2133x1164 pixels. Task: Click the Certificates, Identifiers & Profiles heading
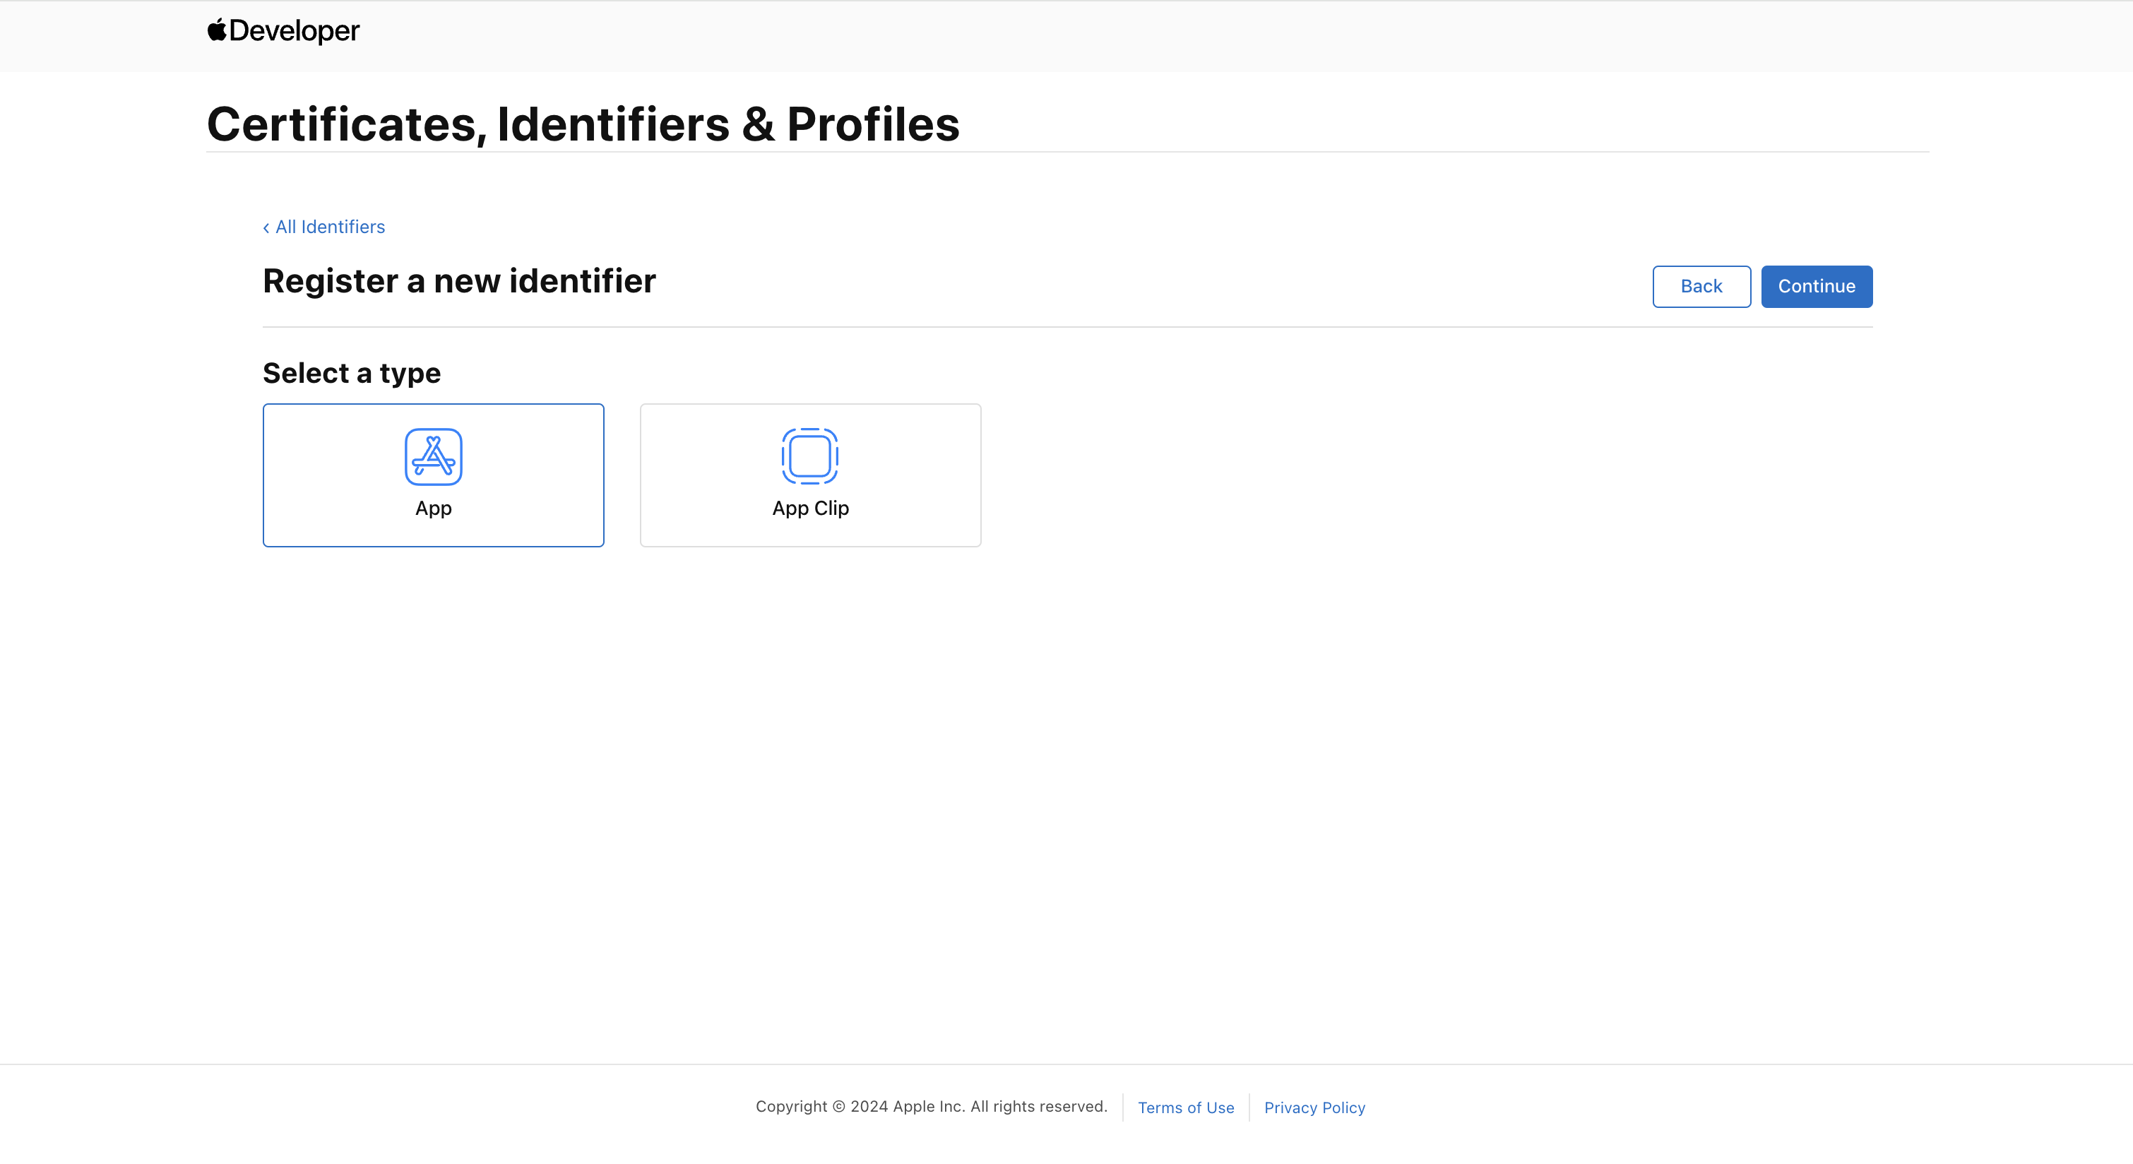pos(583,124)
